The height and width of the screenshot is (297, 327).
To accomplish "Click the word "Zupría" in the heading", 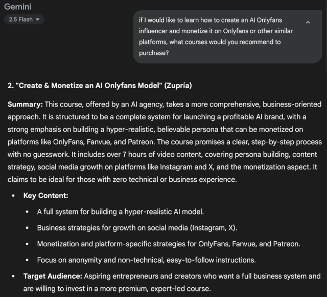I will click(x=178, y=86).
